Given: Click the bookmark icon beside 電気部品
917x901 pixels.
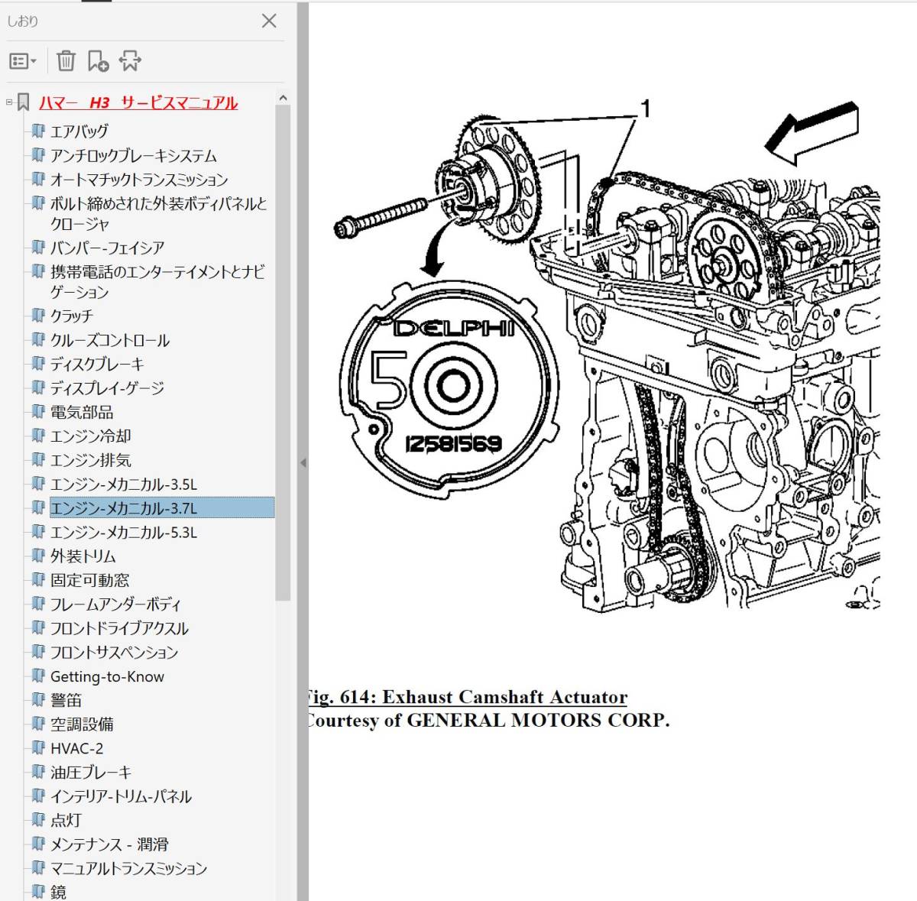Looking at the screenshot, I should coord(38,411).
